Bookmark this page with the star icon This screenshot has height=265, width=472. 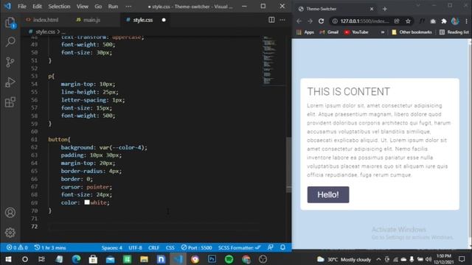408,21
